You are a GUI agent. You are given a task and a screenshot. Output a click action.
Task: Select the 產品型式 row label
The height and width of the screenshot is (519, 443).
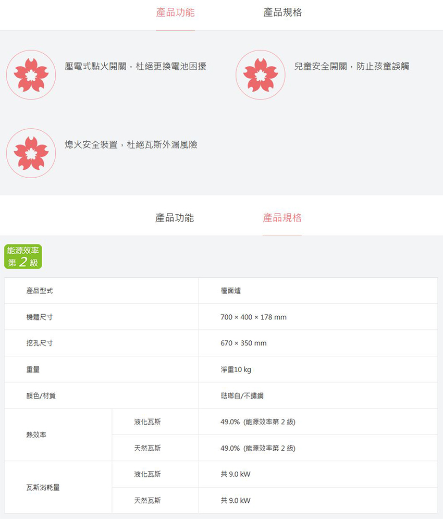click(x=40, y=291)
